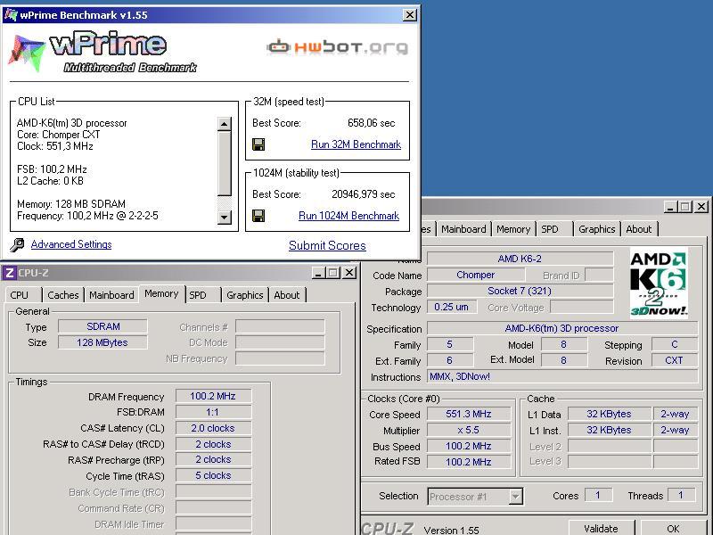This screenshot has height=535, width=713.
Task: Click the CPU-Z icon in the Memory window title bar
Action: (x=10, y=273)
